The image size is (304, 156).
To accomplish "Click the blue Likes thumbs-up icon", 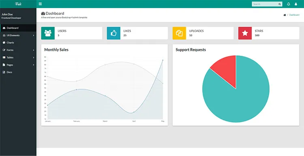I will (x=113, y=33).
